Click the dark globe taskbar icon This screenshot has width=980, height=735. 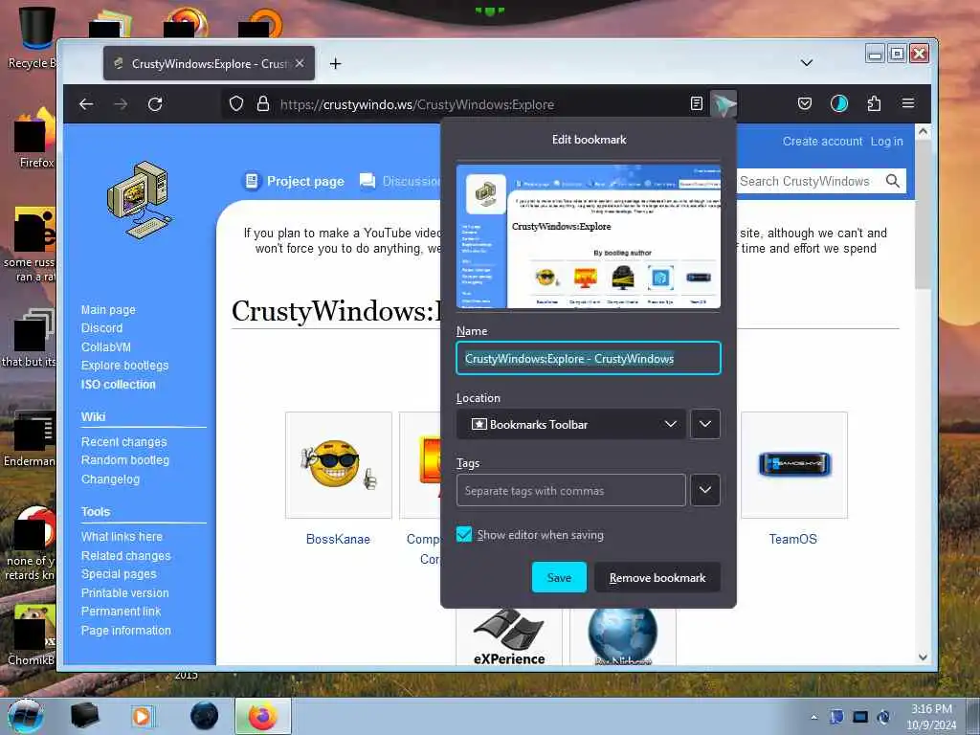(205, 716)
